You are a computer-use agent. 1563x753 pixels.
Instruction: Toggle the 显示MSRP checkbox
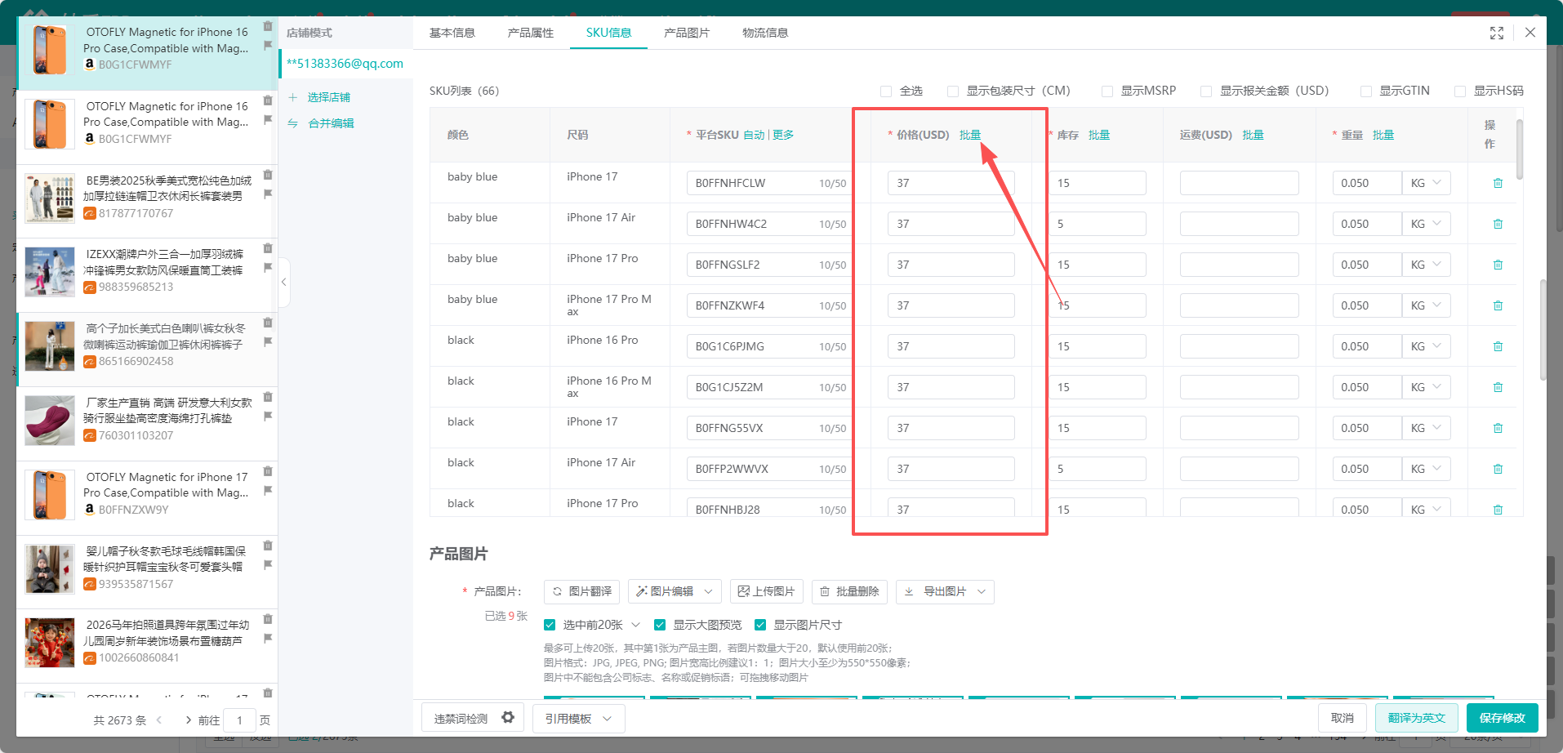pos(1107,91)
